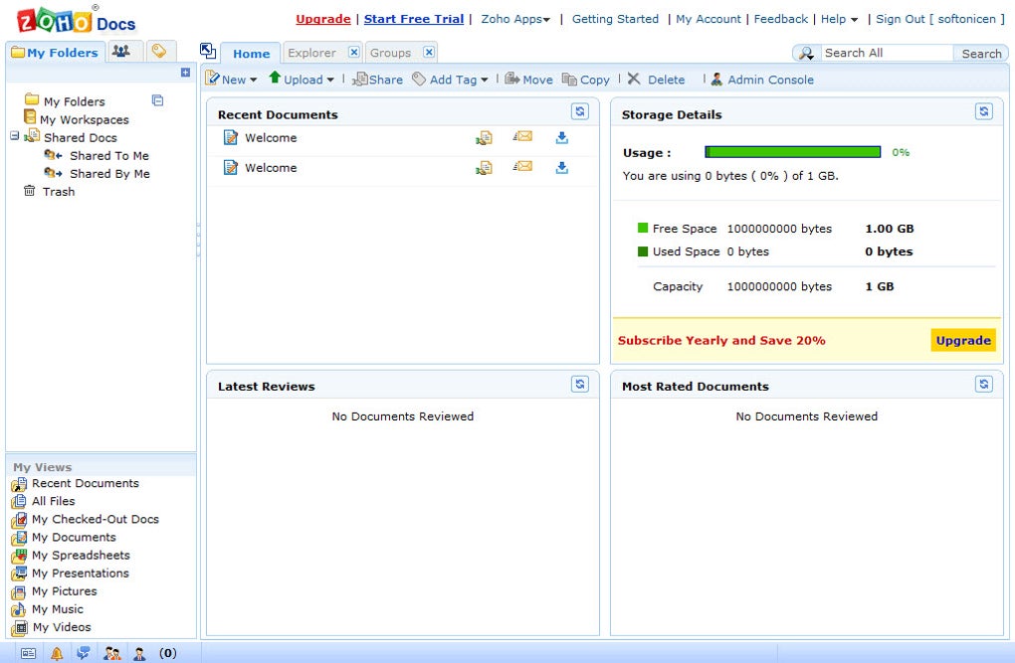Click the green storage usage bar

(792, 152)
